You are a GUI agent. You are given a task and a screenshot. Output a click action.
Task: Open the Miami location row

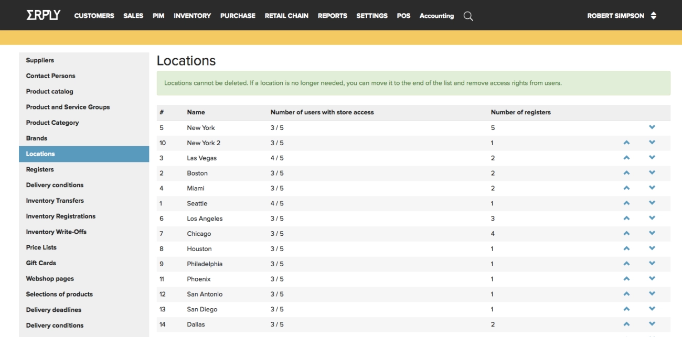click(x=196, y=188)
